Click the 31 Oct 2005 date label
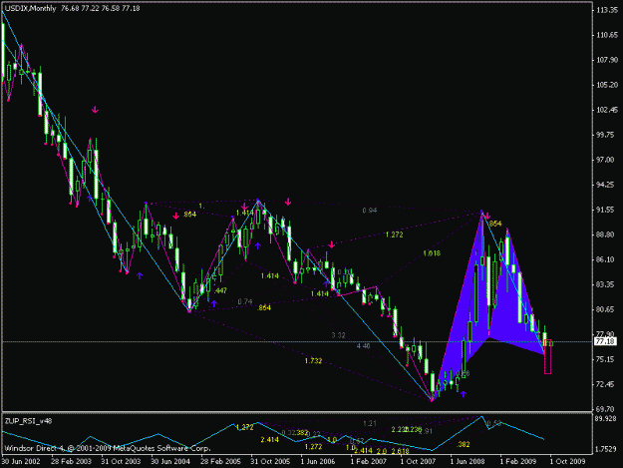 point(270,461)
